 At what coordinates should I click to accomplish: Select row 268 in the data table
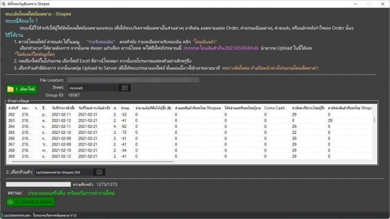coord(190,150)
